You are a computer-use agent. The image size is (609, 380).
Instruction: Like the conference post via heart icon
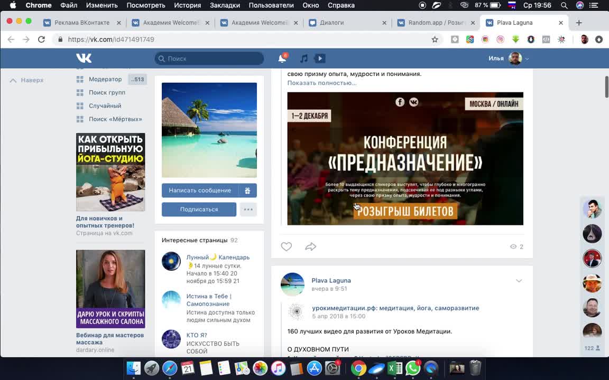pos(286,246)
